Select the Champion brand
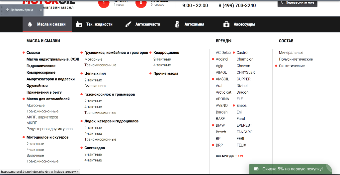This screenshot has height=175, width=340. click(x=245, y=59)
